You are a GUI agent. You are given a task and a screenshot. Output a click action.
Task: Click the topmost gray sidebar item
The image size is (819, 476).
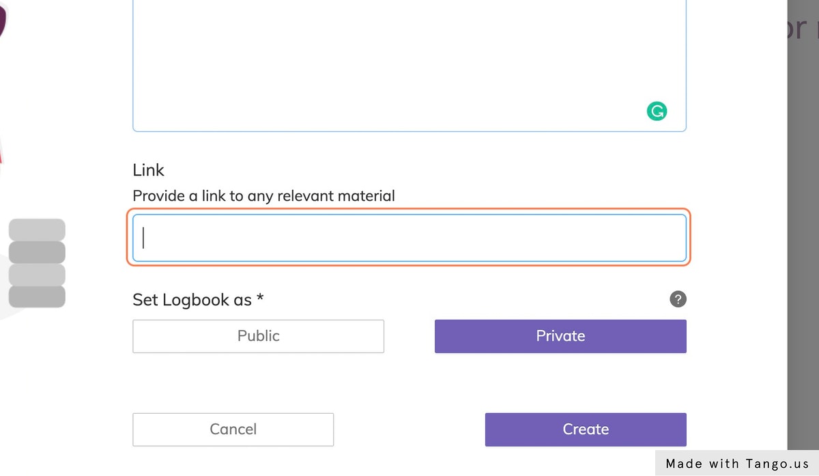click(37, 229)
